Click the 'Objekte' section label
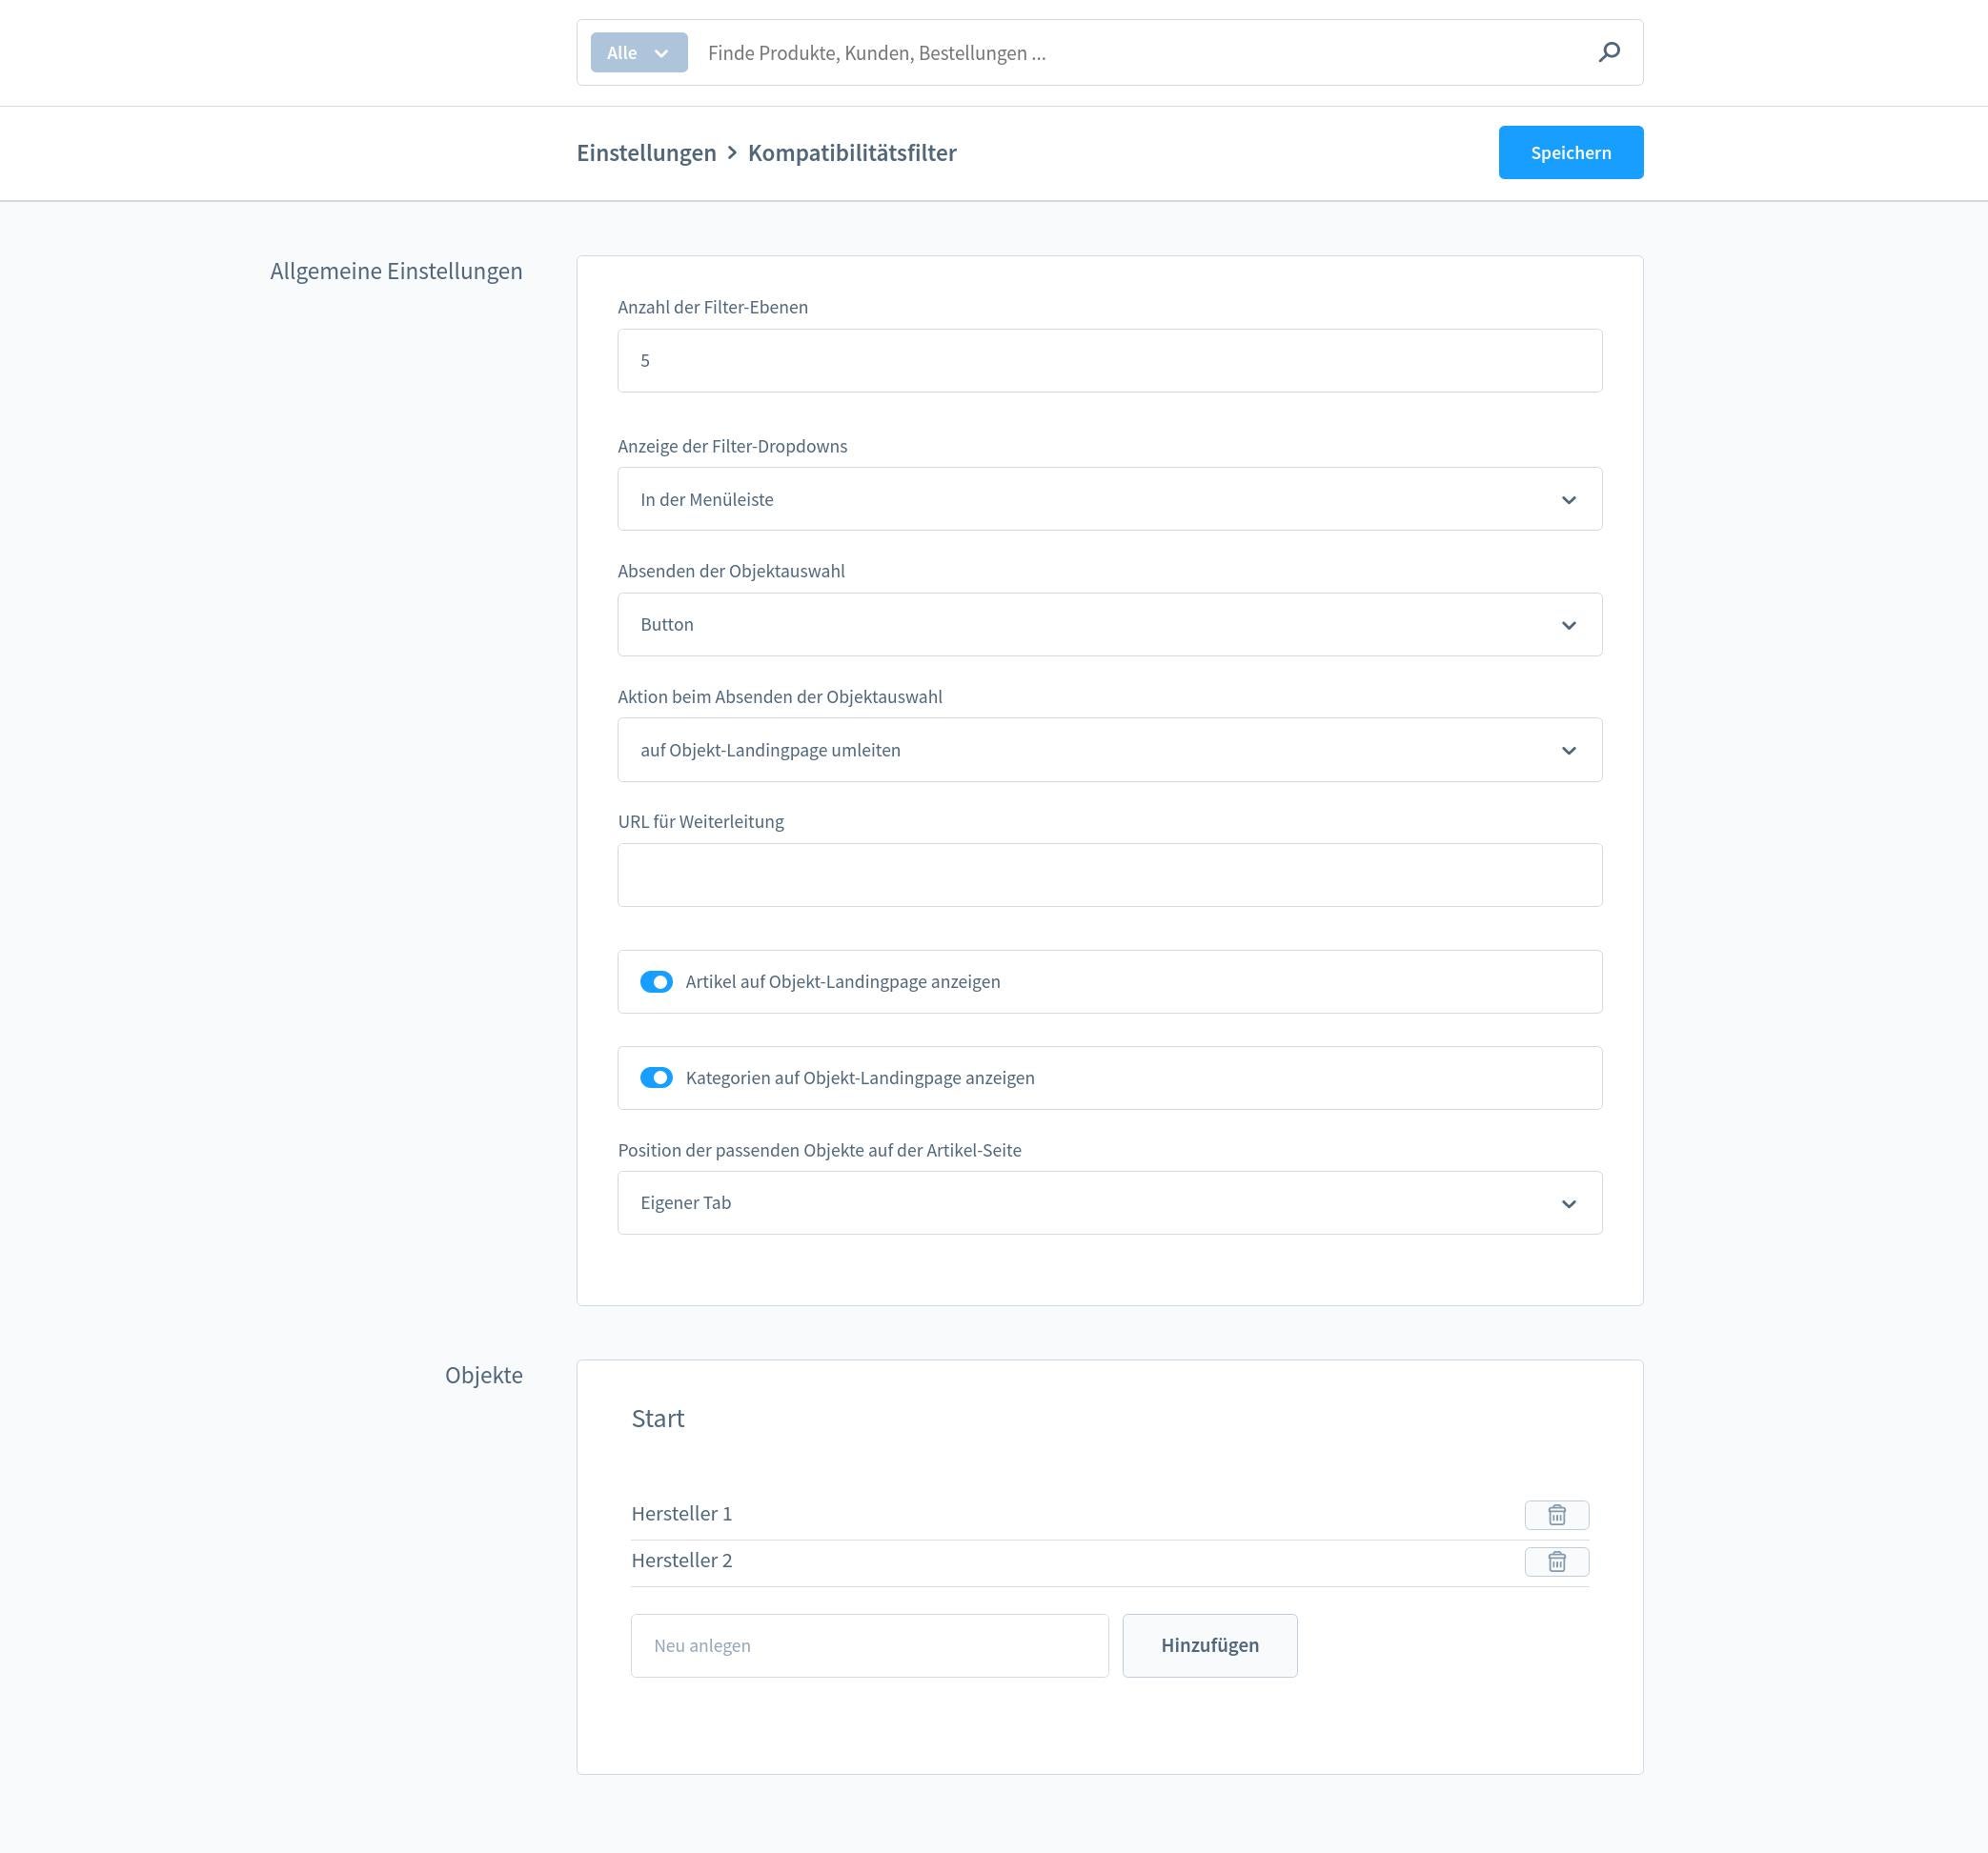The width and height of the screenshot is (1988, 1853). pyautogui.click(x=483, y=1376)
